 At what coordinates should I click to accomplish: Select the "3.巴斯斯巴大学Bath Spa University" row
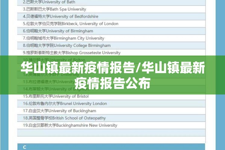(x=111, y=9)
